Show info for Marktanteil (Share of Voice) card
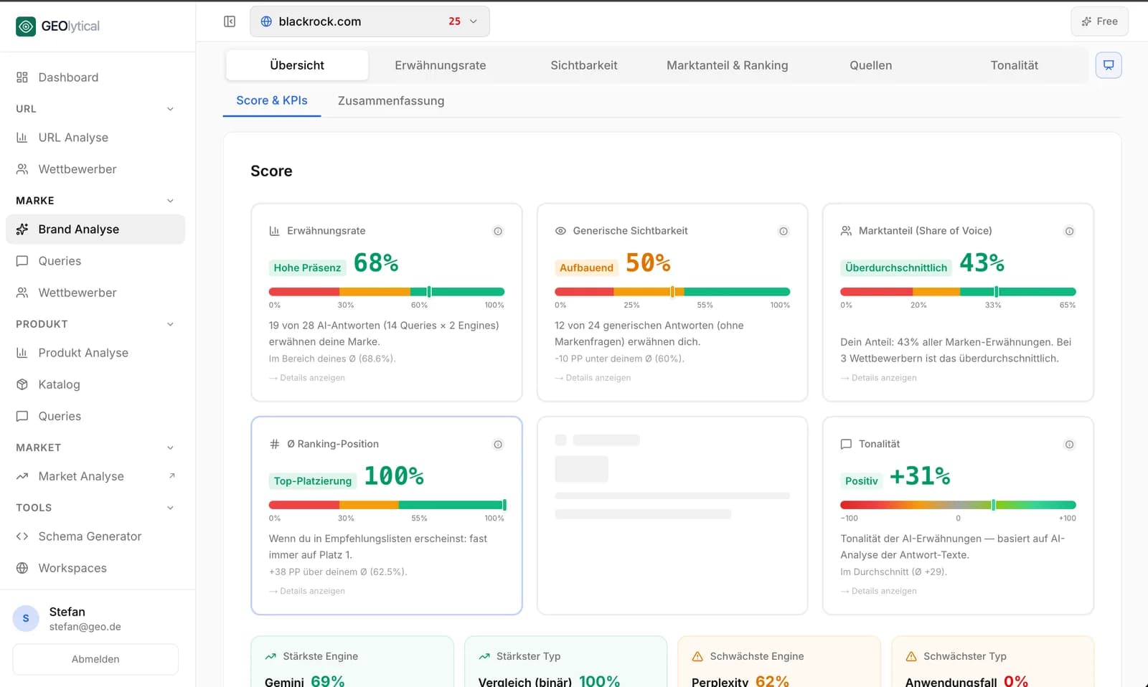Image resolution: width=1148 pixels, height=687 pixels. coord(1069,231)
